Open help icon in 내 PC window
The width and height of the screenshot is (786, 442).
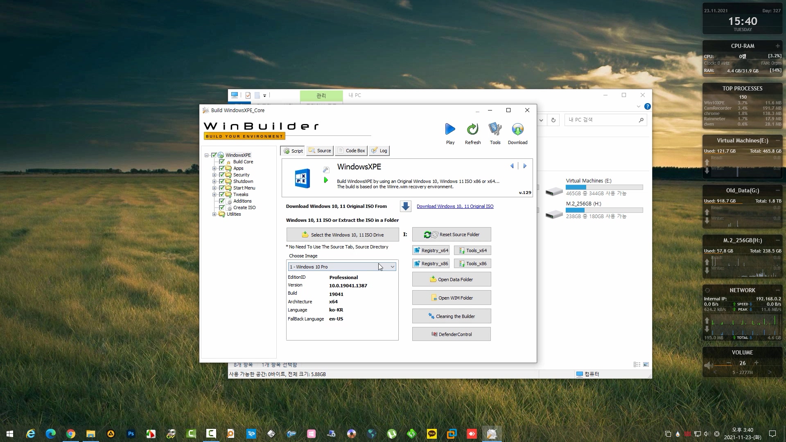pos(647,106)
